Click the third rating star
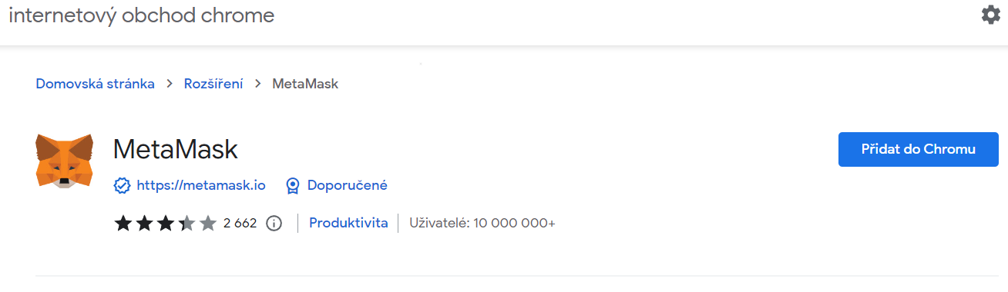This screenshot has width=1008, height=292. coord(166,224)
